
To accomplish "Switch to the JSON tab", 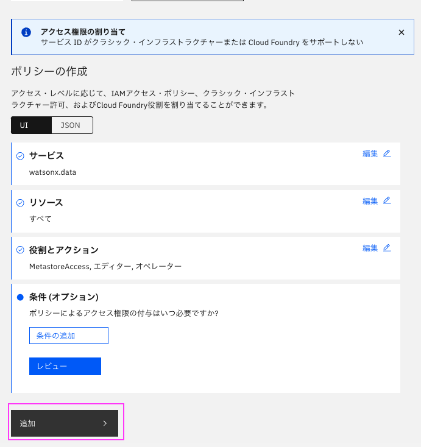I will click(x=72, y=125).
